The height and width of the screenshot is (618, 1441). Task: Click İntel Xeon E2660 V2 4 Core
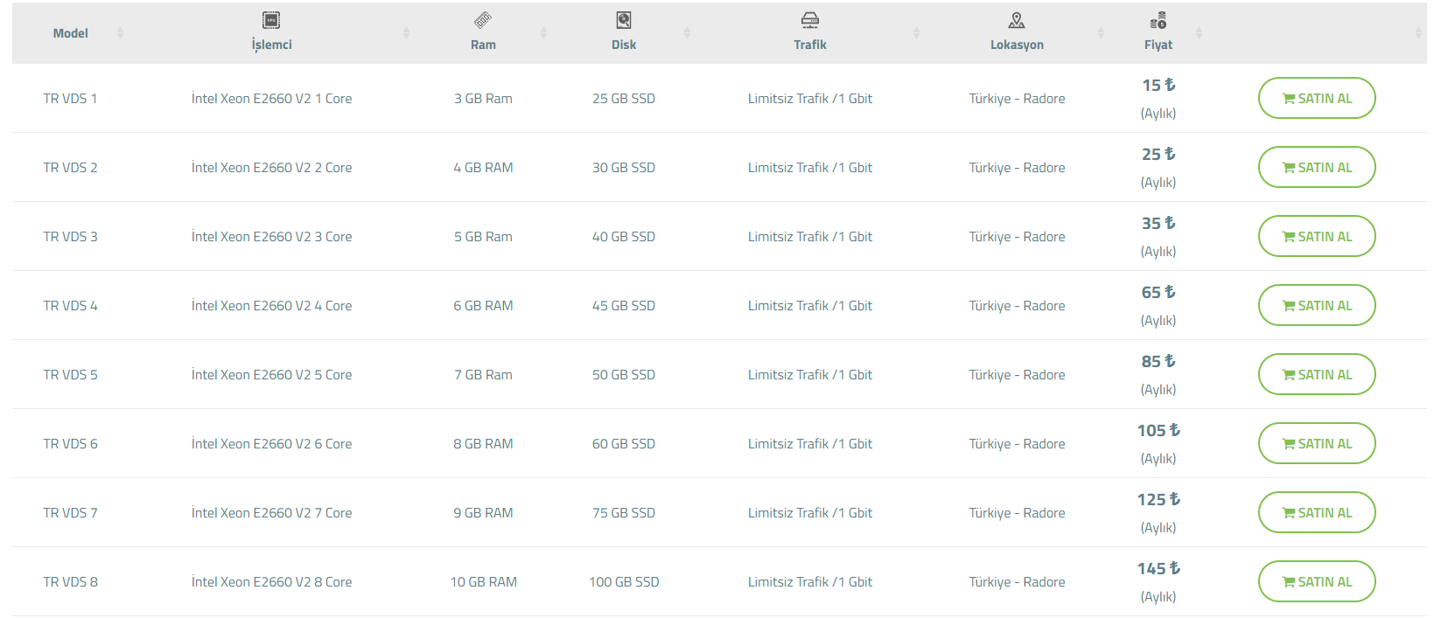point(271,306)
